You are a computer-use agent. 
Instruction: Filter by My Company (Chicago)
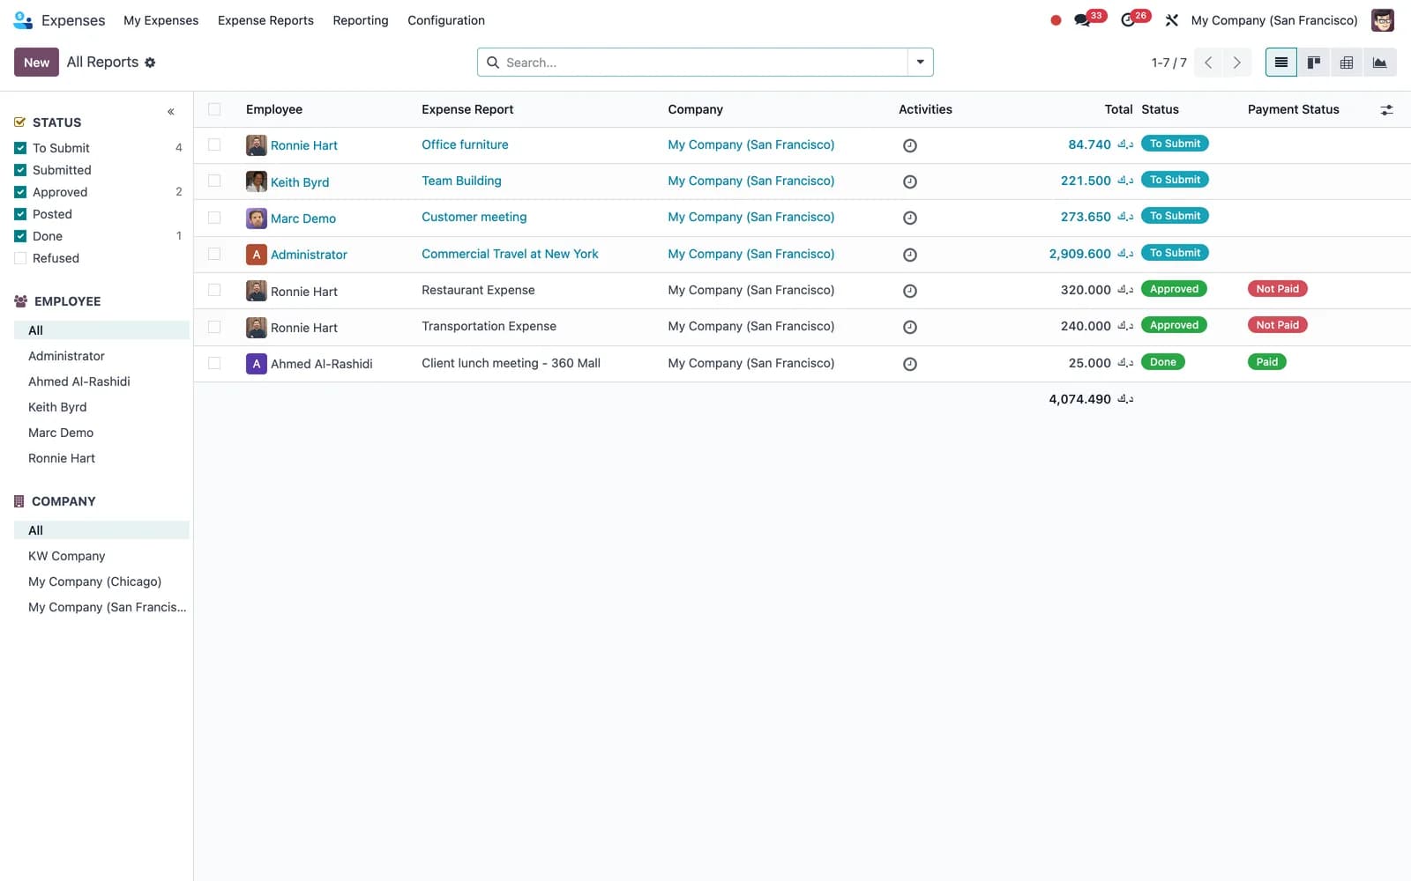click(95, 581)
